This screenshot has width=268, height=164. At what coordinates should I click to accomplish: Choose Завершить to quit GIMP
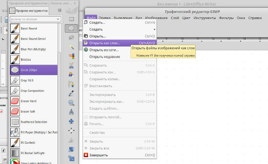[119, 155]
